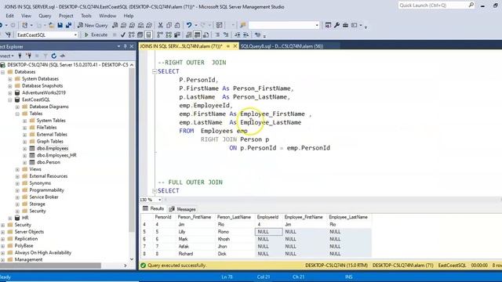Select dbo.Employees_HR in the tree
This screenshot has height=282, width=502.
coord(56,155)
